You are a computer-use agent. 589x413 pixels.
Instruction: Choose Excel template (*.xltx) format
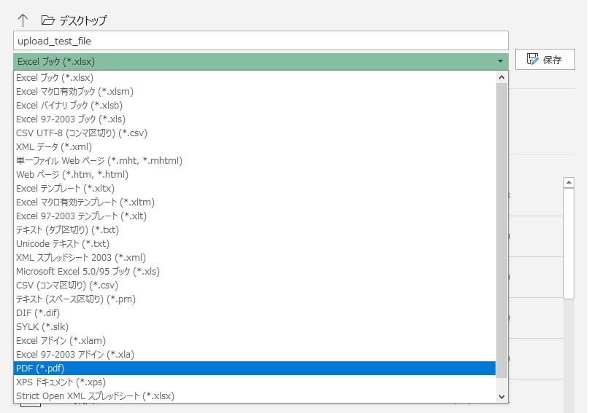tap(65, 189)
